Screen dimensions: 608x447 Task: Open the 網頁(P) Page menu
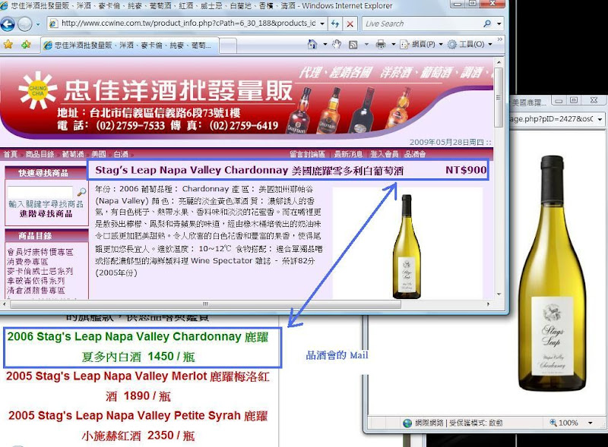(422, 45)
